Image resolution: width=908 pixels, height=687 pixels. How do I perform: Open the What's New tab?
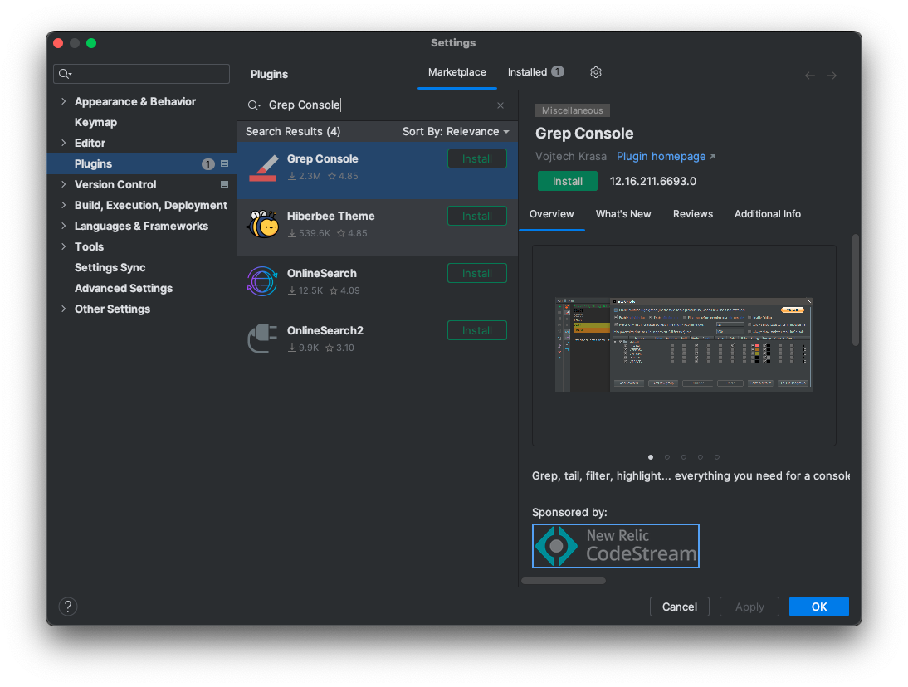(x=623, y=214)
